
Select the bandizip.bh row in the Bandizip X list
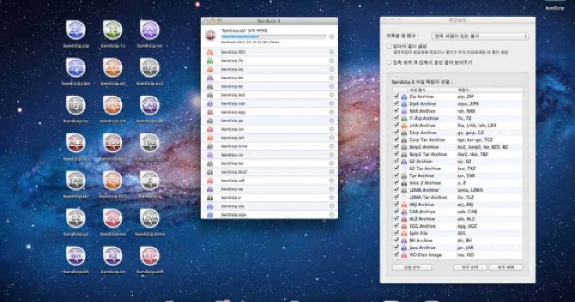[x=269, y=78]
